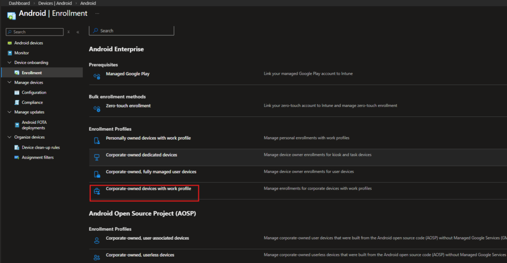Click the Corporate-owned dedicated devices icon

pos(97,157)
